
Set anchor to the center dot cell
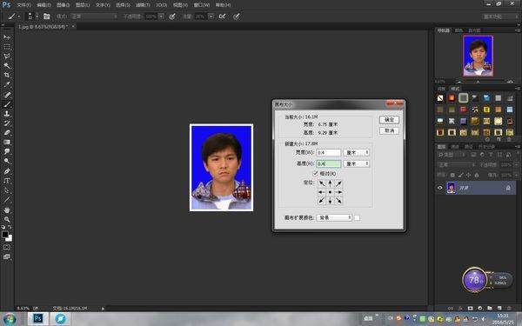click(330, 192)
